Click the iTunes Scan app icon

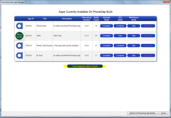(x=19, y=26)
